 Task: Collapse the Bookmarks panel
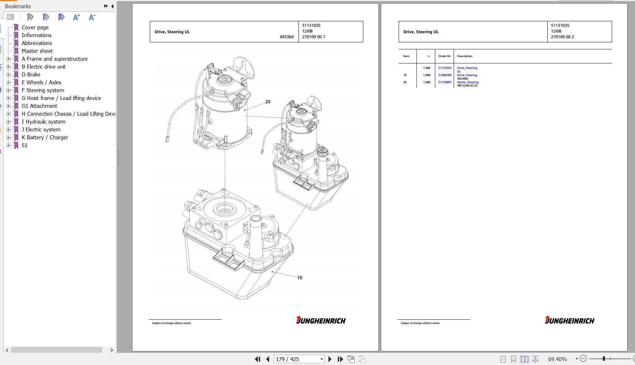[x=112, y=6]
